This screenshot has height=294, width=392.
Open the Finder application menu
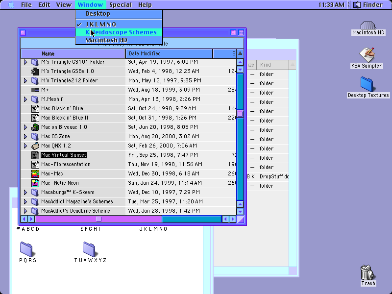[x=369, y=5]
